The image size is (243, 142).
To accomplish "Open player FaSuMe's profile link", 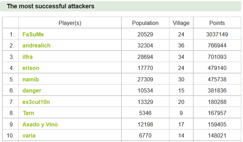I will pos(33,34).
